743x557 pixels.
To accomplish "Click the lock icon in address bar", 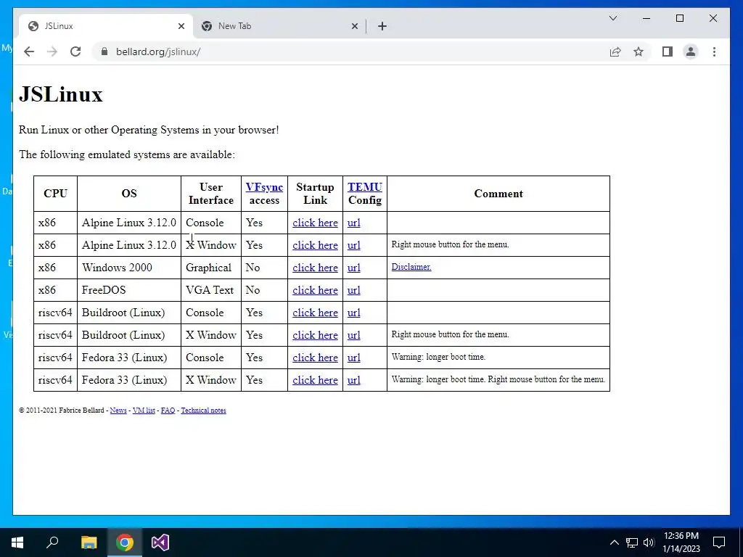I will (104, 51).
